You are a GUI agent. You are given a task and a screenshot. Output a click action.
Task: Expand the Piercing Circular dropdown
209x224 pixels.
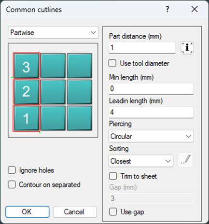pyautogui.click(x=151, y=136)
